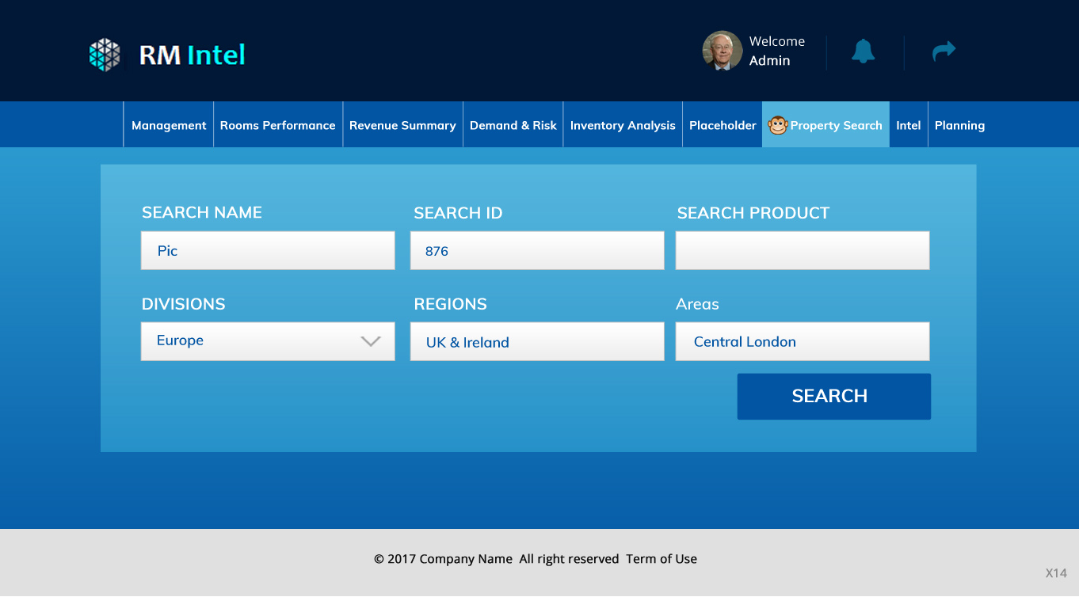Click the Welcome Admin text
This screenshot has width=1079, height=597.
(x=777, y=51)
